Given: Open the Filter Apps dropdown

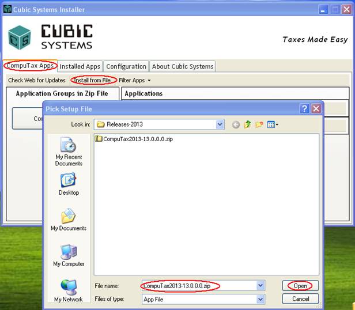Looking at the screenshot, I should point(134,81).
